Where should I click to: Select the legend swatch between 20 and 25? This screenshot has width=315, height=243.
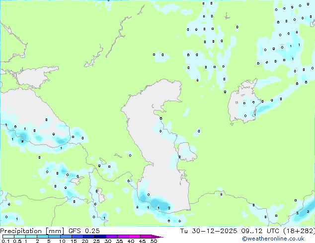pyautogui.click(x=88, y=237)
